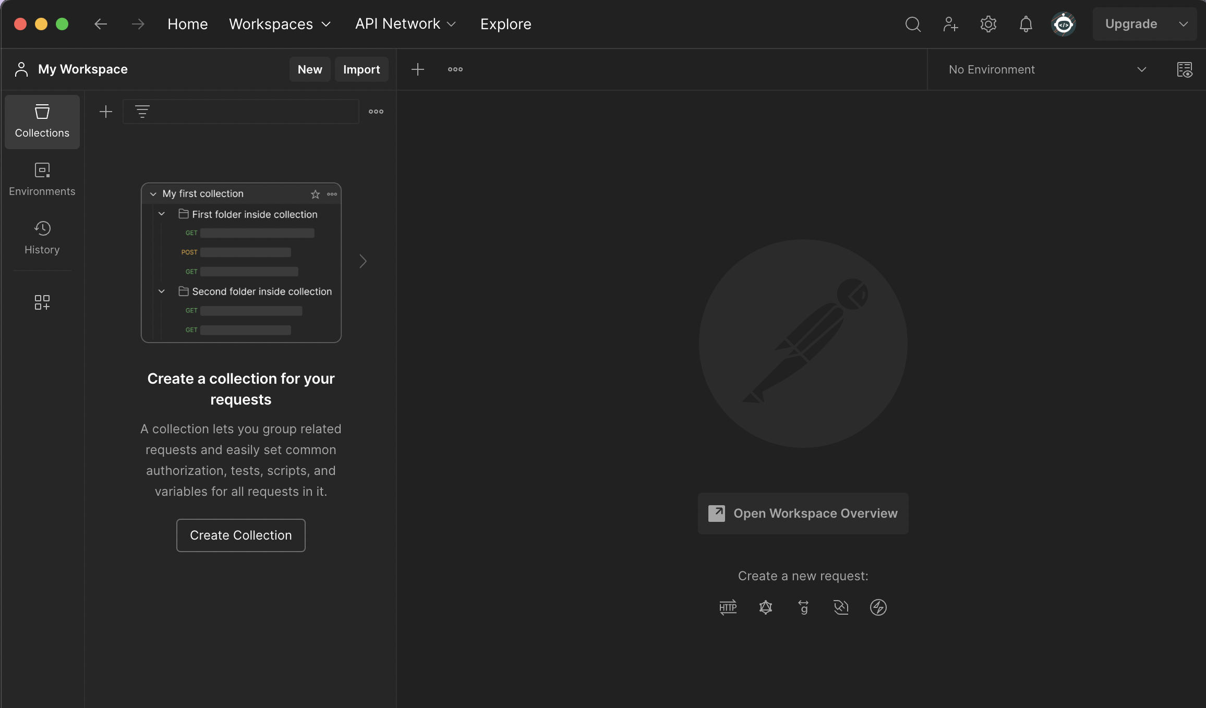Open the API Network dropdown

coord(405,24)
